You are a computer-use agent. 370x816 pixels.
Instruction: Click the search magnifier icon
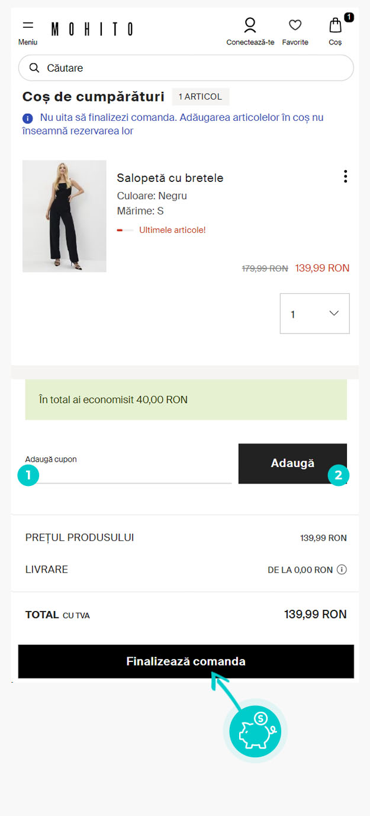click(34, 68)
